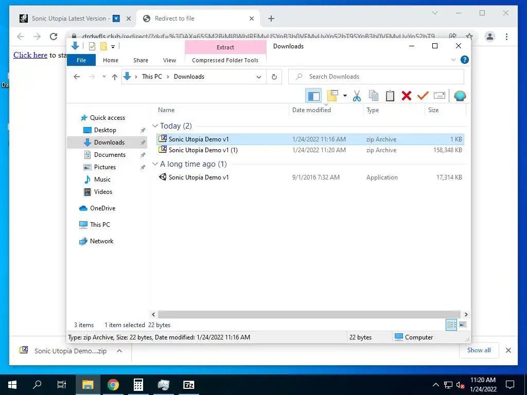The height and width of the screenshot is (395, 527).
Task: Click the Extract contextual tab header
Action: click(x=225, y=47)
